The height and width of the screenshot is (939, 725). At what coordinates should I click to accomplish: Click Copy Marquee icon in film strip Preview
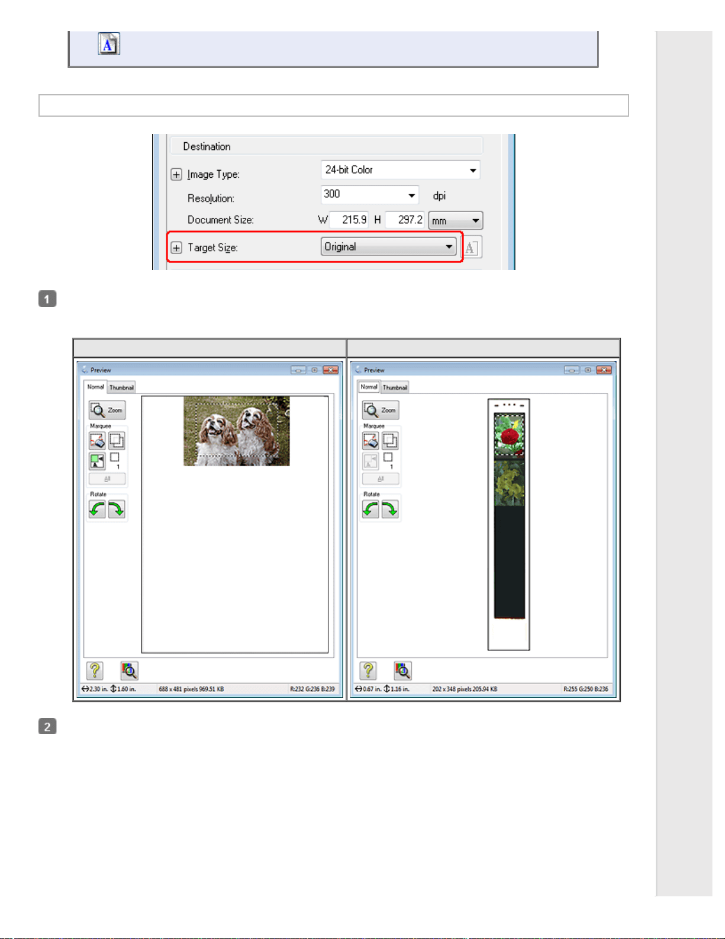point(390,441)
